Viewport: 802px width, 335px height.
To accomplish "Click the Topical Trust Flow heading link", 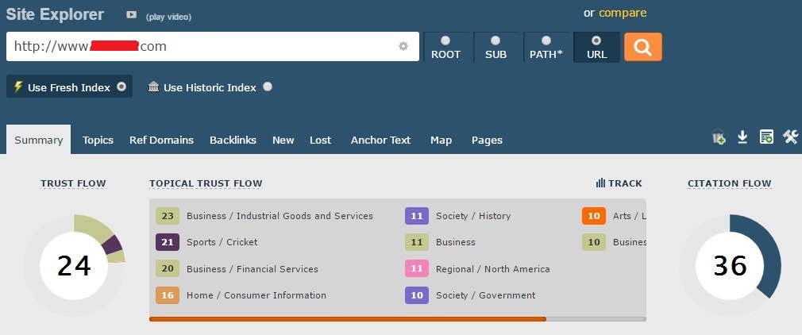I will (x=206, y=183).
